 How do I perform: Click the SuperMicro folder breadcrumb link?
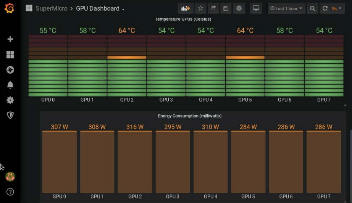click(x=51, y=8)
